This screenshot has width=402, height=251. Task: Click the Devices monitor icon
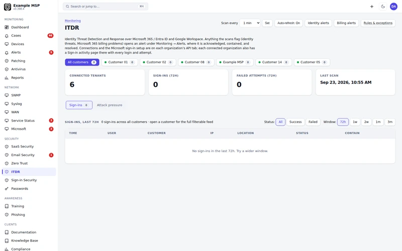pyautogui.click(x=7, y=44)
